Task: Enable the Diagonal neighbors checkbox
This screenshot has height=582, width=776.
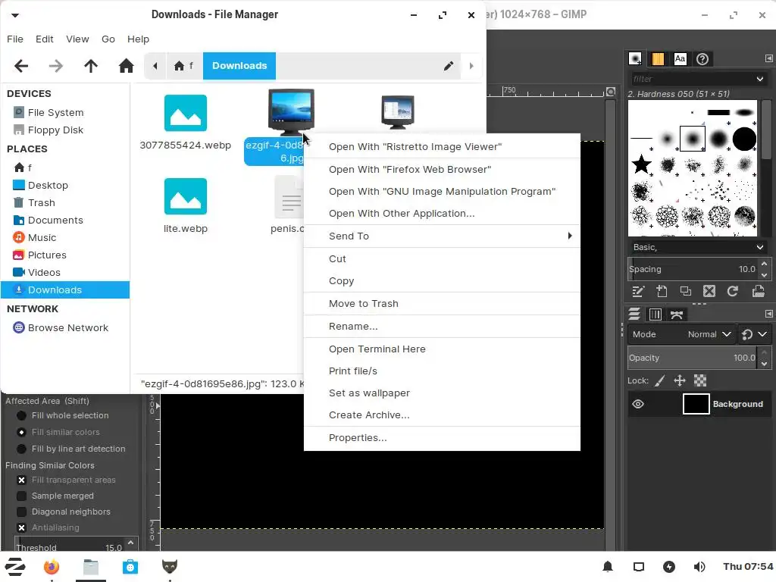Action: pyautogui.click(x=21, y=512)
